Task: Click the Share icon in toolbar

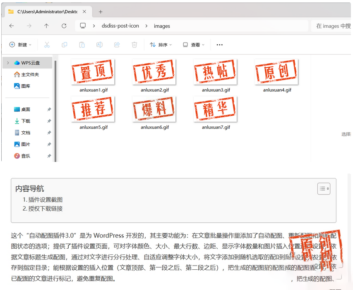Action: [x=117, y=45]
